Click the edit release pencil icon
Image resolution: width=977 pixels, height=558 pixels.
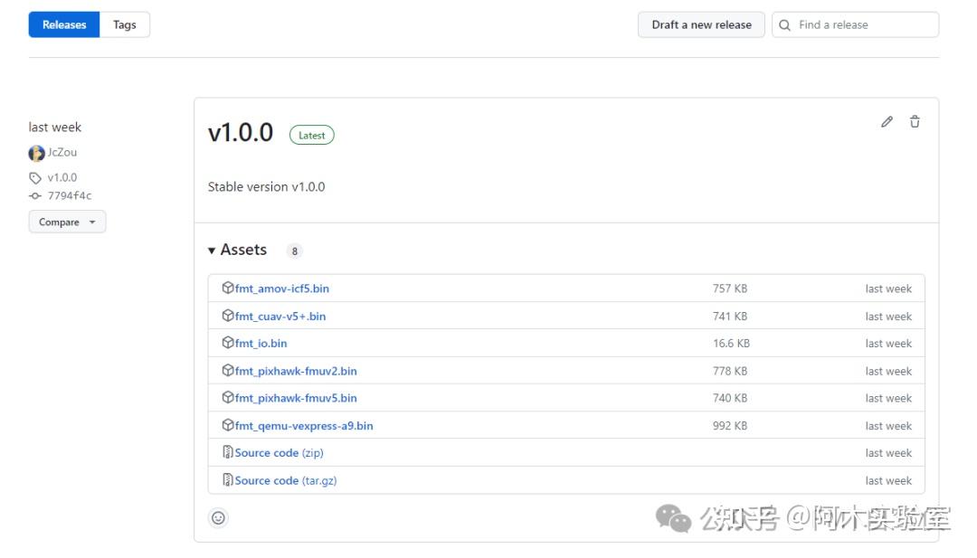pos(887,122)
